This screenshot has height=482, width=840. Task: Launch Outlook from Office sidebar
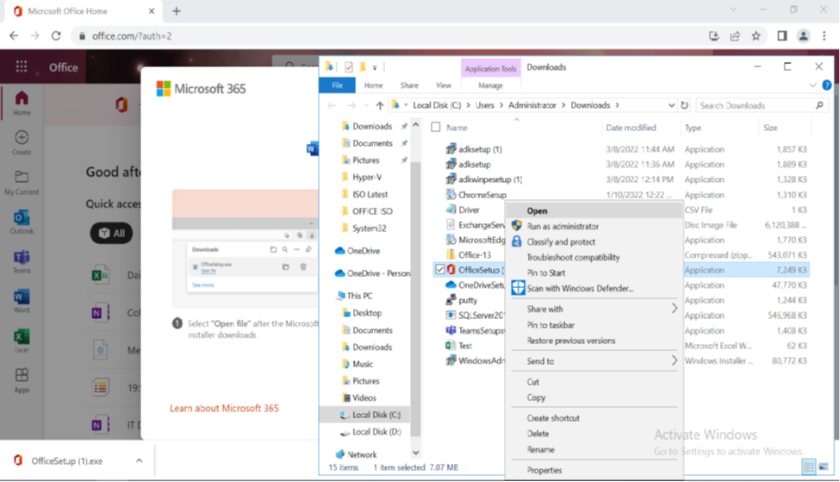tap(22, 222)
